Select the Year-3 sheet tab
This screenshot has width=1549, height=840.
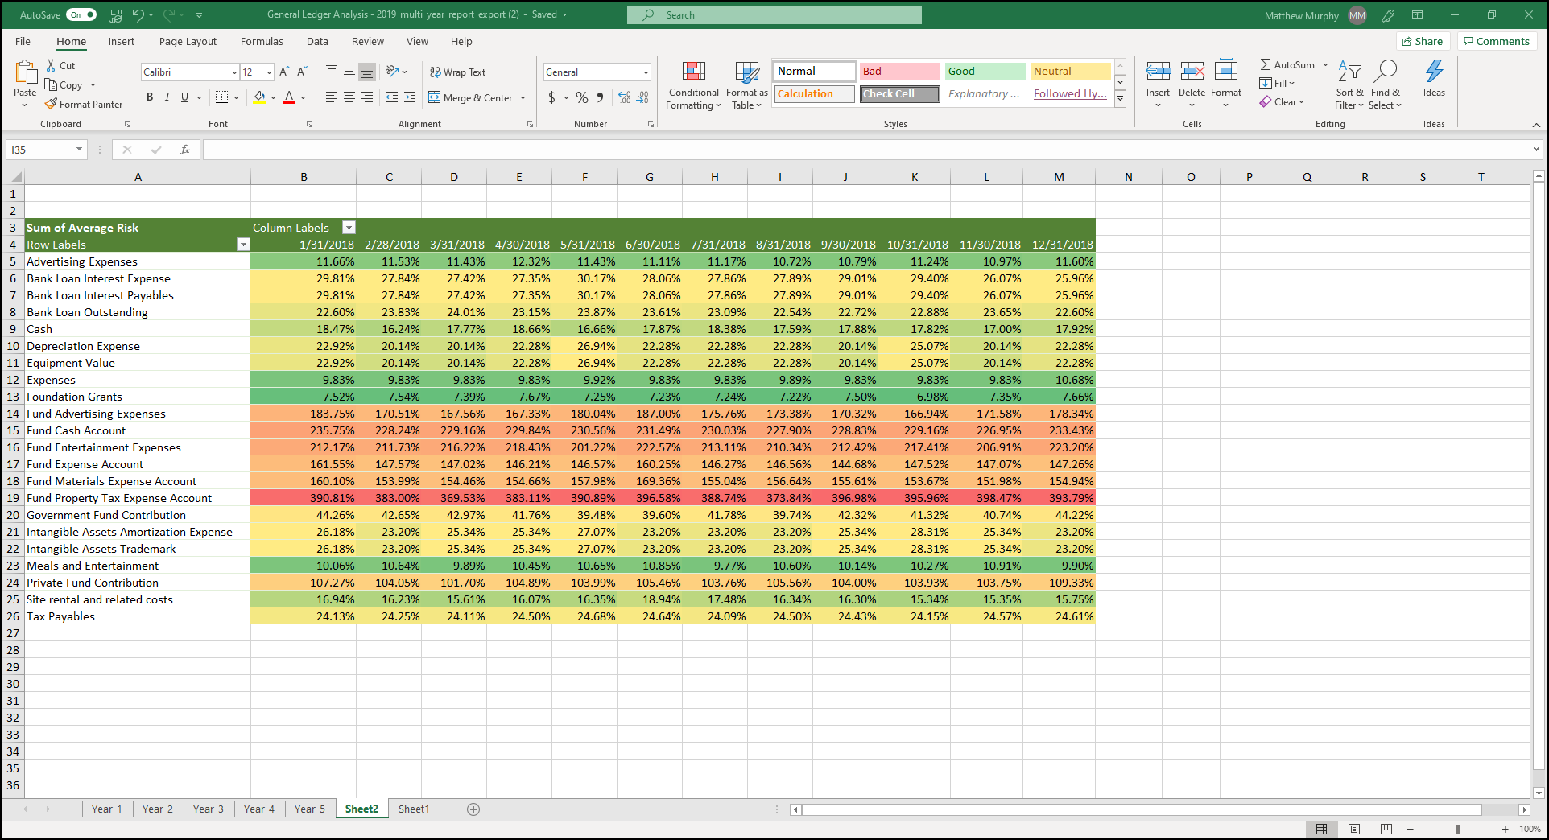[208, 809]
